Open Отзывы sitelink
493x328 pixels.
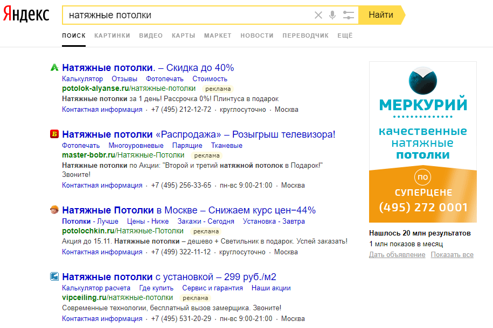[124, 79]
